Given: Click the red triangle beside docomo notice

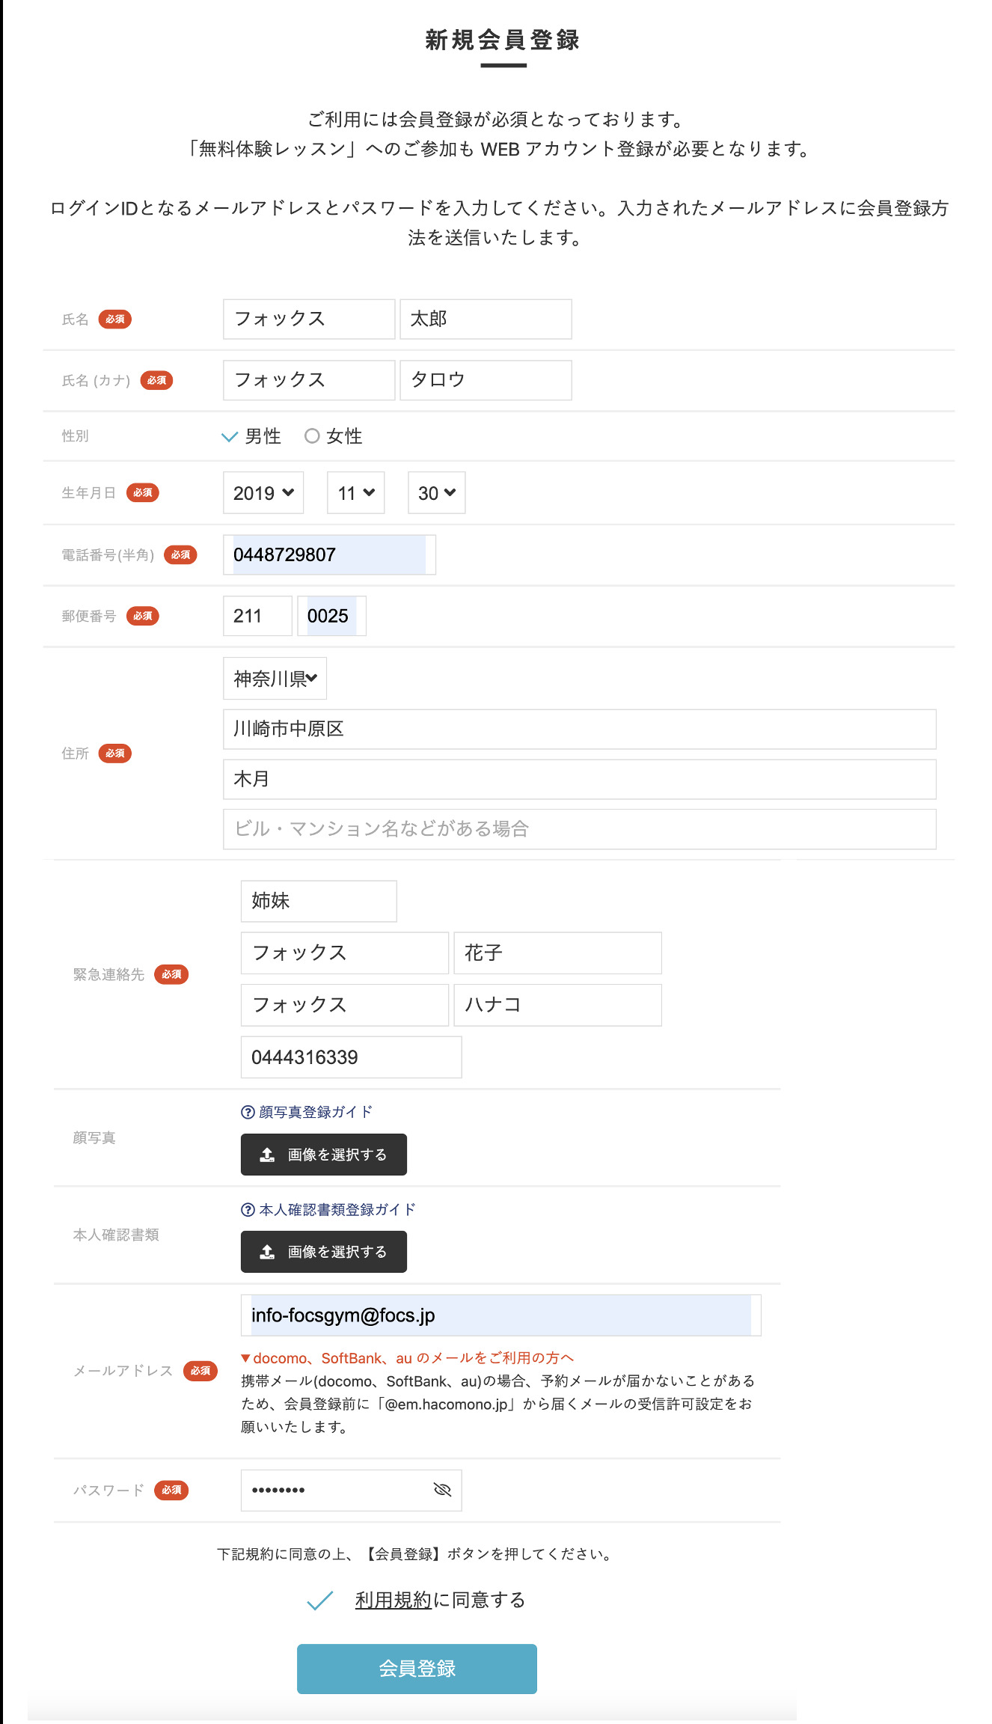Looking at the screenshot, I should coord(245,1358).
